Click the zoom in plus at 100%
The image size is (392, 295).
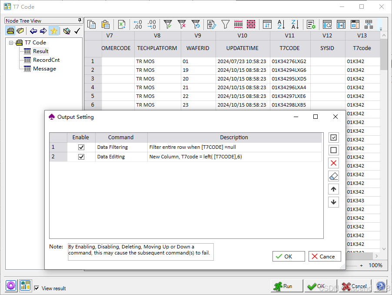tap(362, 265)
